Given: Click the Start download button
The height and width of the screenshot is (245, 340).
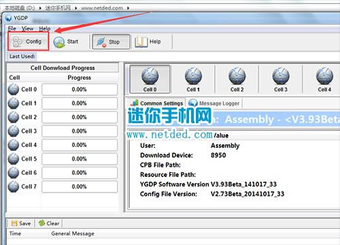Looking at the screenshot, I should (66, 42).
